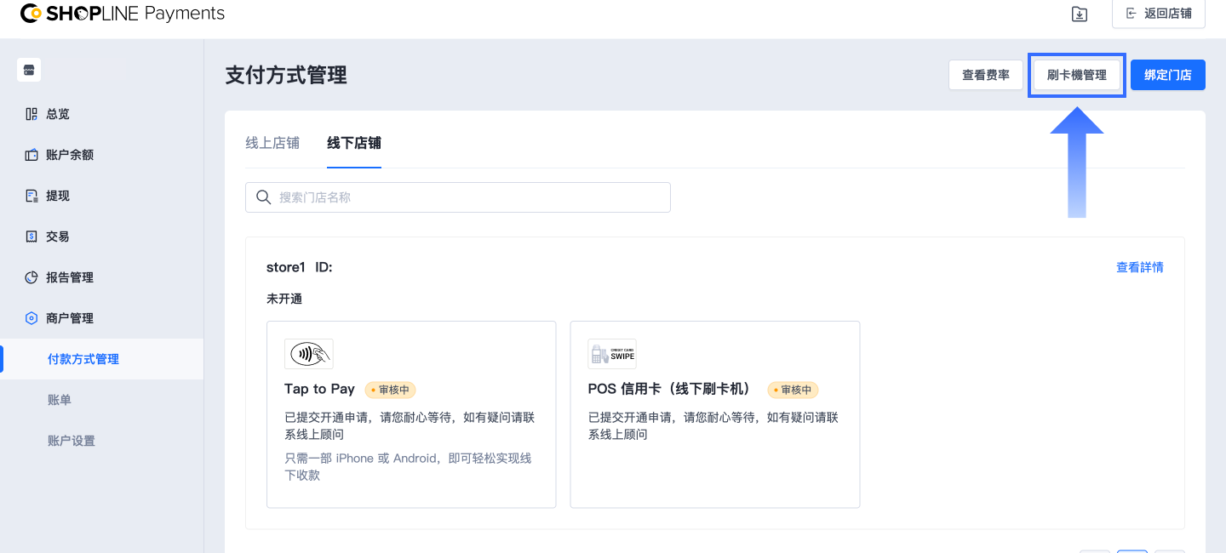This screenshot has width=1226, height=553.
Task: Click the 商户管理 hexagon icon
Action: (32, 318)
